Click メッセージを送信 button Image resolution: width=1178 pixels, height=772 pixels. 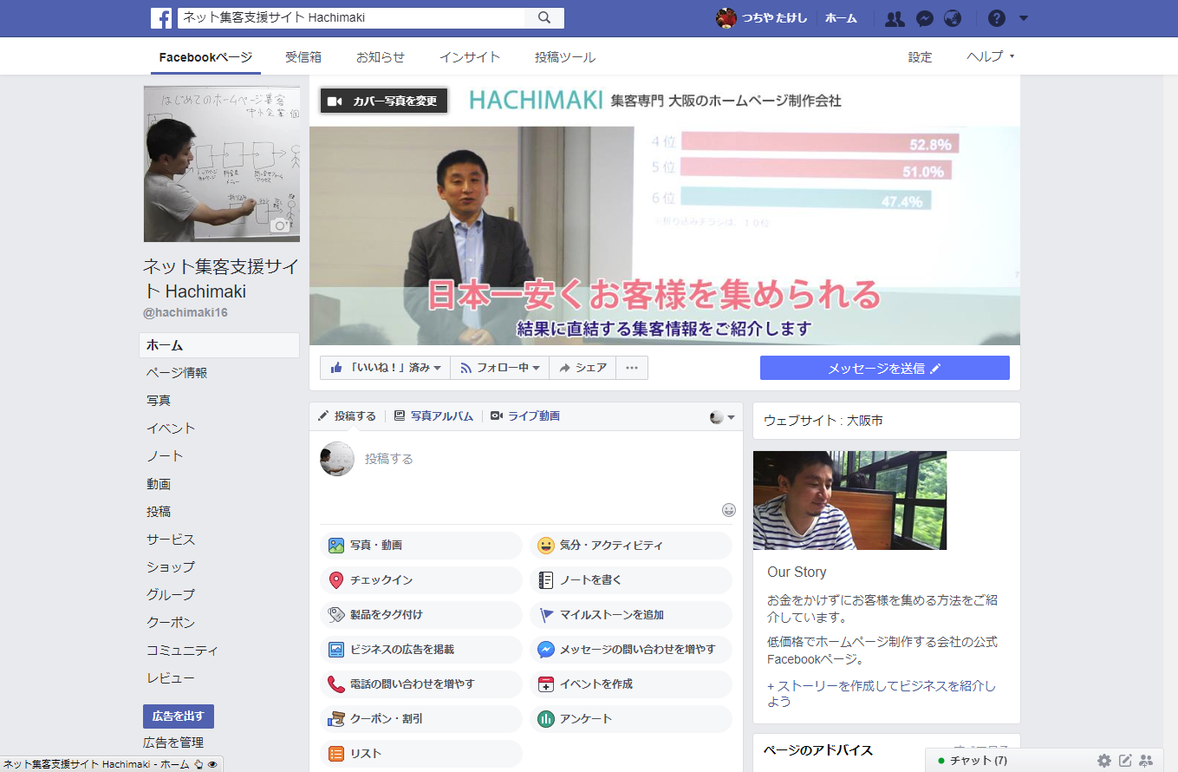[x=885, y=368]
